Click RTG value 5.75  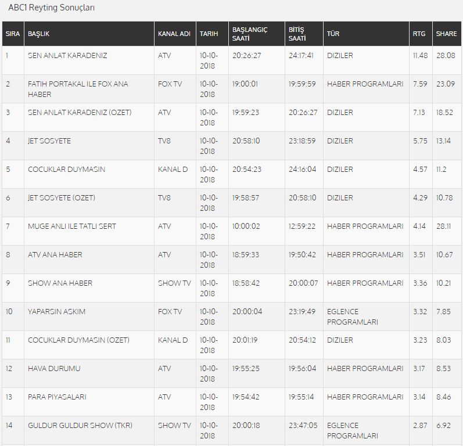coord(420,141)
